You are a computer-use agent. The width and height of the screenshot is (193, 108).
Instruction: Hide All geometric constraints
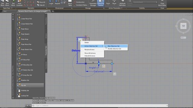(x=41, y=5)
